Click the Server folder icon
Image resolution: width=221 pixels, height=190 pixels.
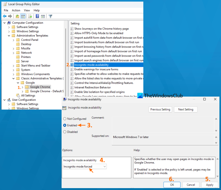(x=18, y=61)
